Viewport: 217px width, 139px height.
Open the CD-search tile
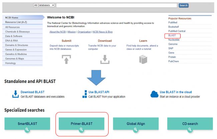point(190,124)
